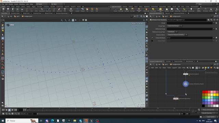Image resolution: width=219 pixels, height=123 pixels.
Task: Select the Labs intersection analysis node icon
Action: [x=185, y=84]
